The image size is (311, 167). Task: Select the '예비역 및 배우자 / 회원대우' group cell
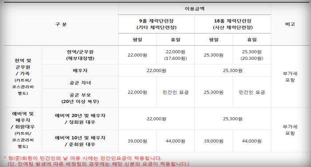click(23, 130)
